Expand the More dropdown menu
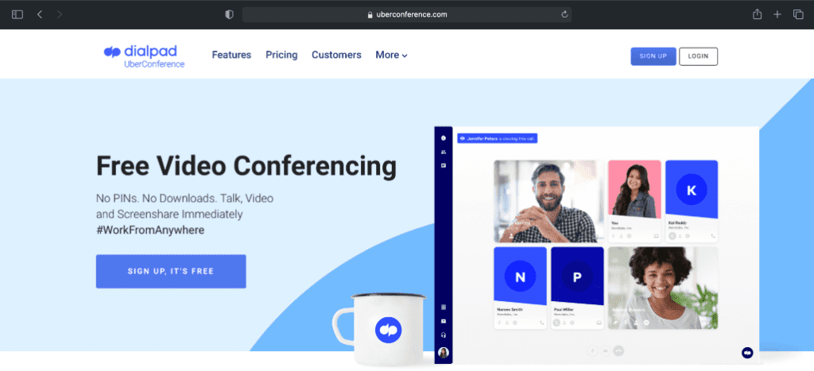The width and height of the screenshot is (814, 371). [391, 55]
